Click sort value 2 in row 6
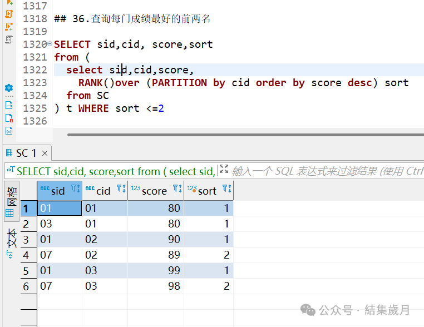Image resolution: width=424 pixels, height=327 pixels. click(x=209, y=286)
